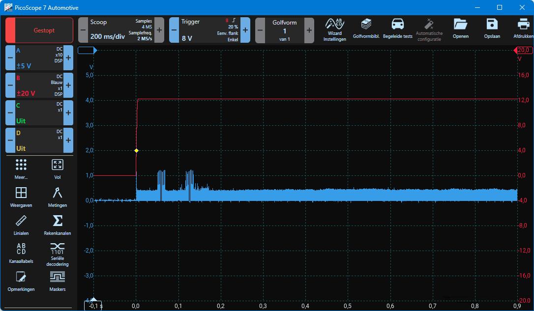
Task: Open Seriële decodering tool
Action: pos(58,254)
